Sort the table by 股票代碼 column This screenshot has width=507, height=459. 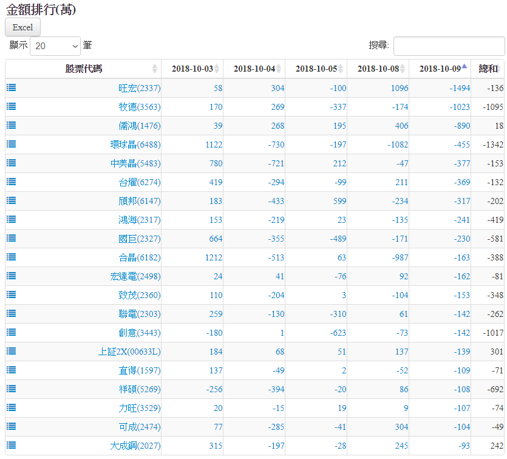84,69
